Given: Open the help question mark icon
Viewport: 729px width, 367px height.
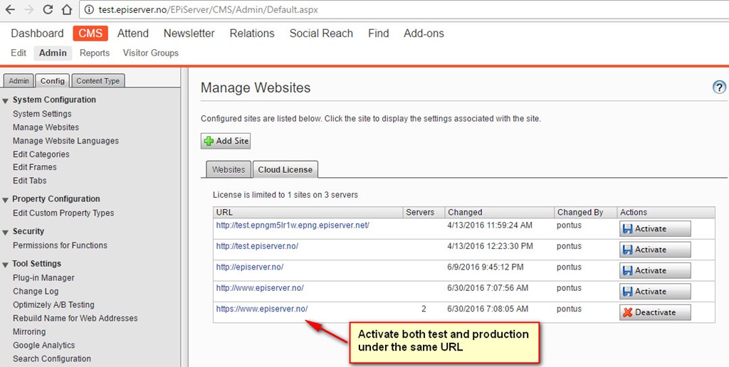Looking at the screenshot, I should (718, 87).
